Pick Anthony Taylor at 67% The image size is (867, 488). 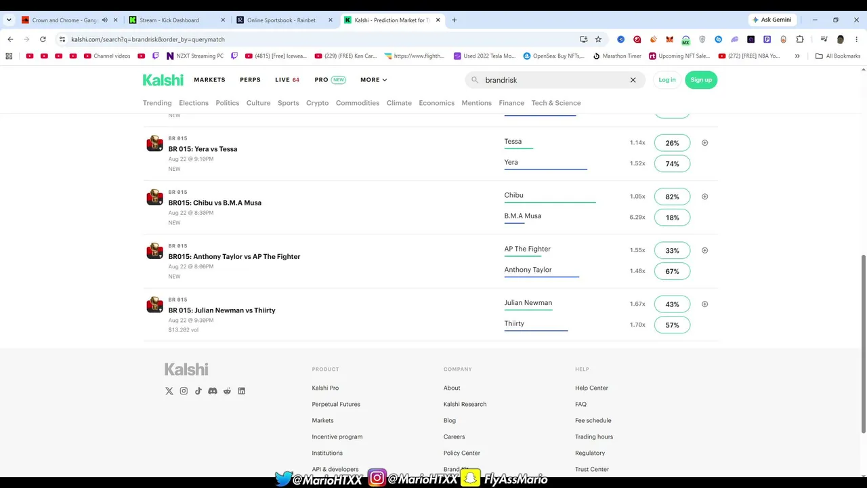click(672, 271)
